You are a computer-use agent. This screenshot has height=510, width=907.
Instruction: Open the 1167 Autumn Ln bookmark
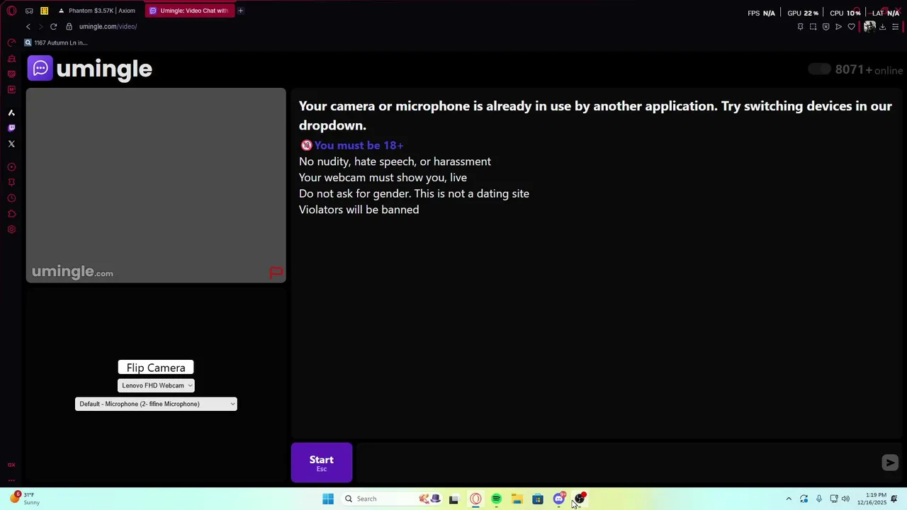pyautogui.click(x=56, y=42)
